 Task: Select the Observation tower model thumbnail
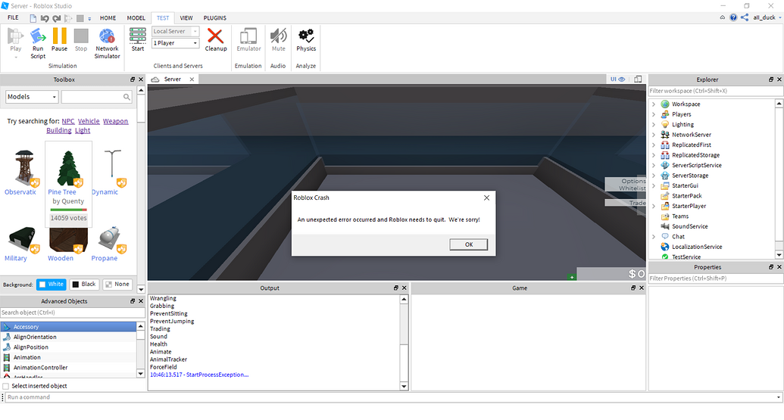[x=24, y=168]
